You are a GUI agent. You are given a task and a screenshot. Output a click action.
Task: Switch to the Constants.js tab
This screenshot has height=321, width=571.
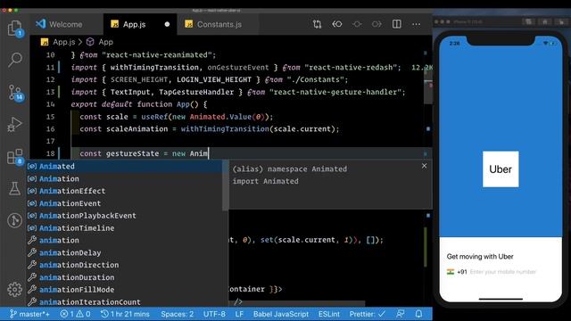pos(218,24)
